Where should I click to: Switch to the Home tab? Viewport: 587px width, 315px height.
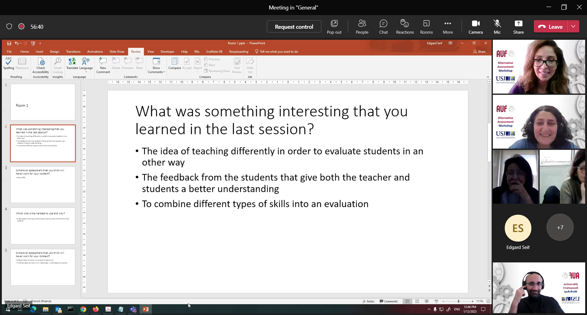25,52
